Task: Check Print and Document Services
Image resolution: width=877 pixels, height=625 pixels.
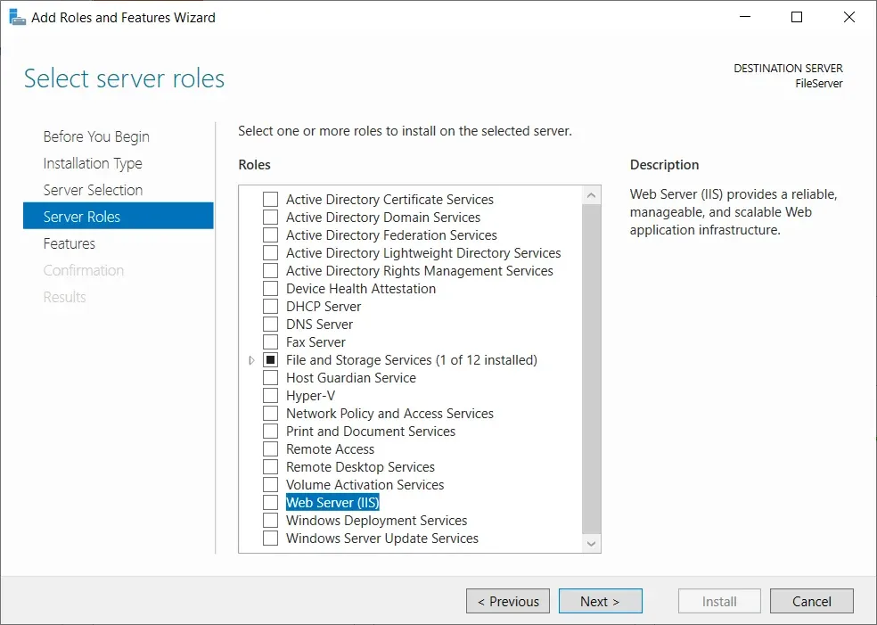Action: click(x=270, y=431)
